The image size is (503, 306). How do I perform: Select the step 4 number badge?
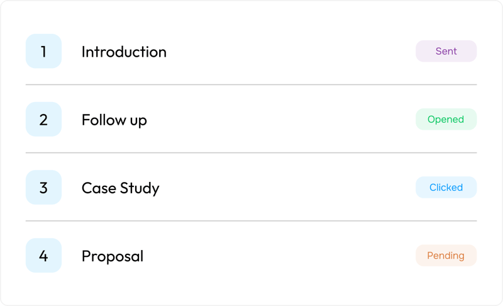pos(43,256)
